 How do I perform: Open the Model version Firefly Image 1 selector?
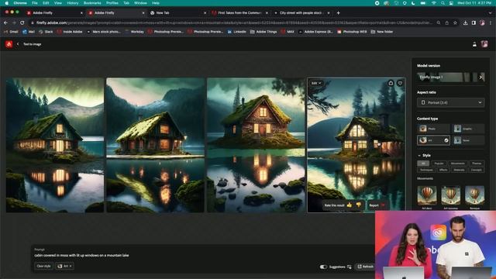click(451, 77)
